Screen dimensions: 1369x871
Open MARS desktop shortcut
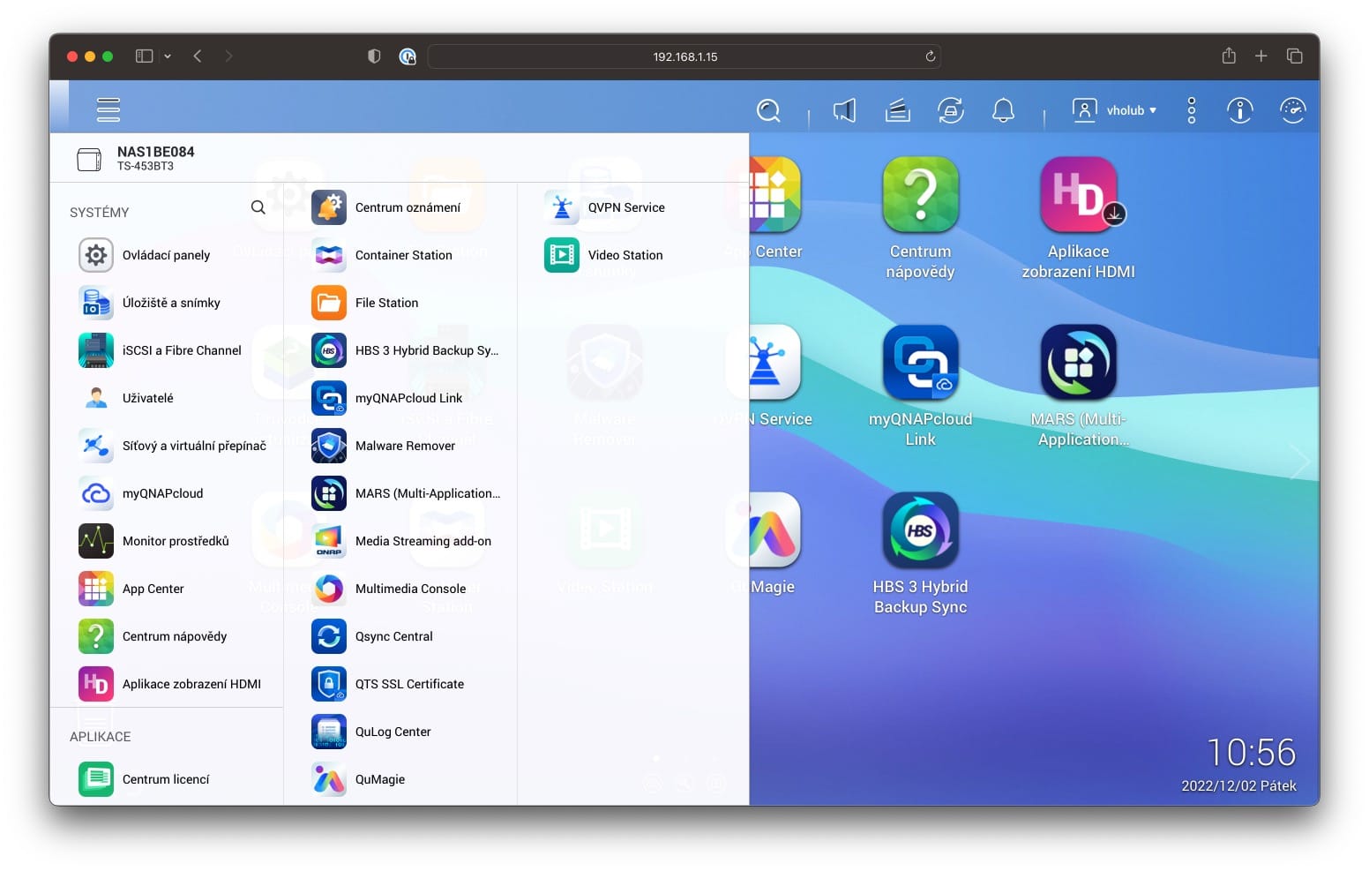click(1078, 363)
